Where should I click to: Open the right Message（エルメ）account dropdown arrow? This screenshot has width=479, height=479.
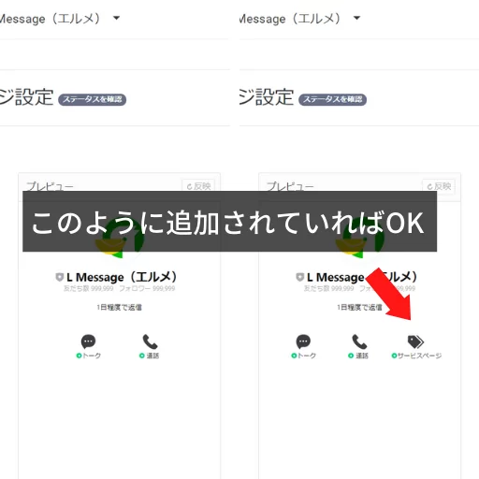tap(356, 18)
